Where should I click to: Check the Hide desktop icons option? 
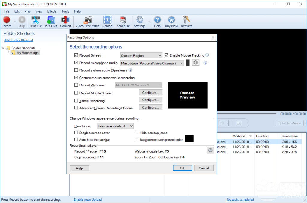[136, 133]
